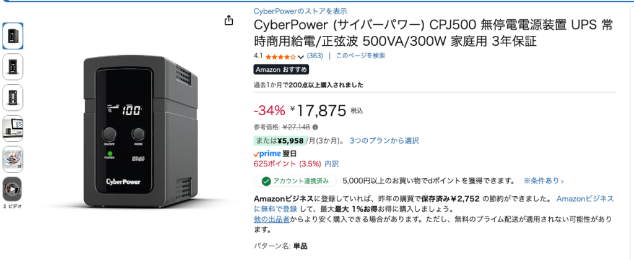This screenshot has height=260, width=634.
Task: Open the 内訳 points breakdown link
Action: coord(331,164)
